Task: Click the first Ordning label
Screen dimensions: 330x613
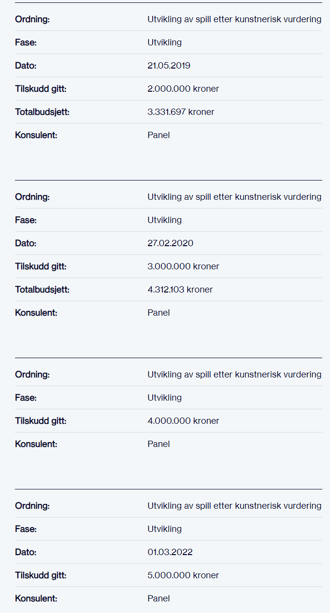Action: (x=32, y=19)
